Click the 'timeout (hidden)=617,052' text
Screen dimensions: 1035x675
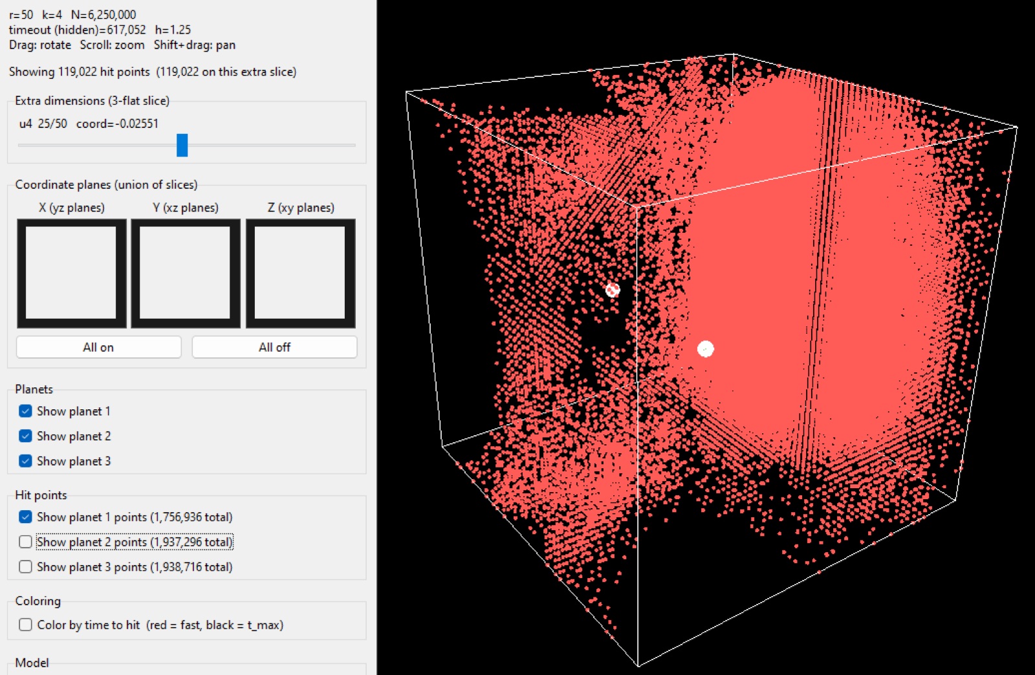[x=78, y=30]
